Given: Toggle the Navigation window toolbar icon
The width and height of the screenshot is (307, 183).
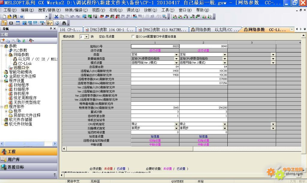Looking at the screenshot, I should 4,23.
